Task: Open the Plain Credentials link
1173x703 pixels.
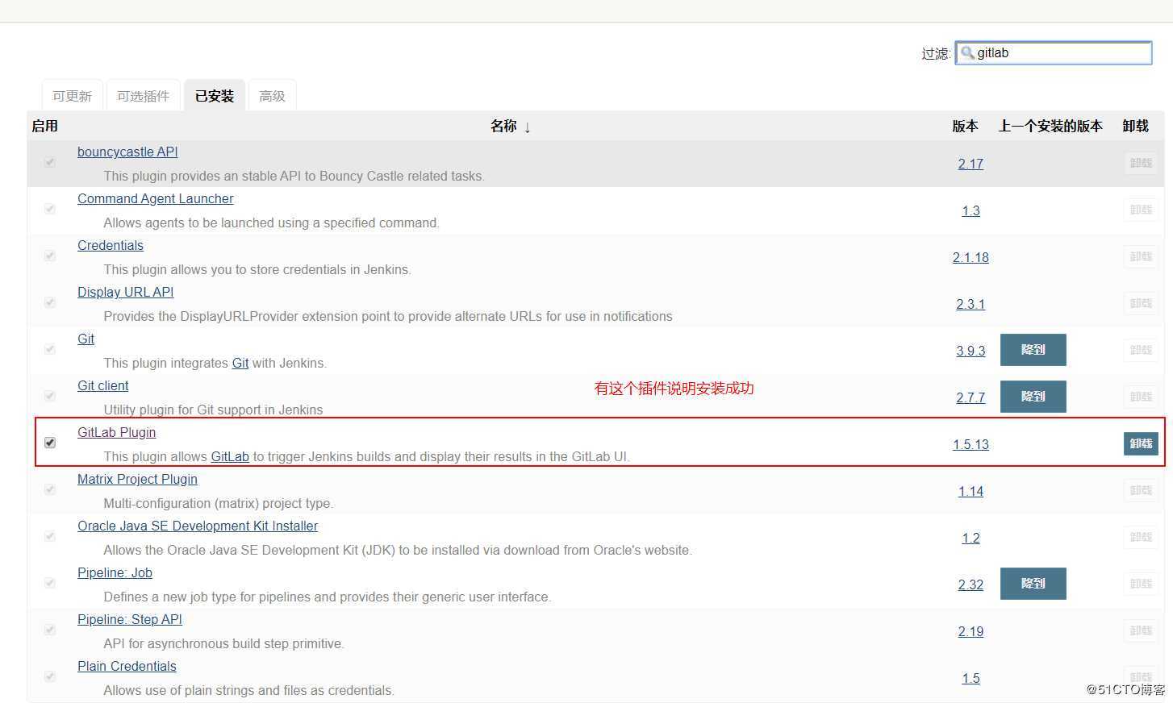Action: 127,666
